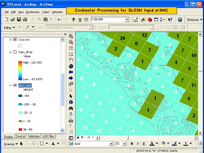
Task: Go to next extent blue arrow
Action: point(71,78)
